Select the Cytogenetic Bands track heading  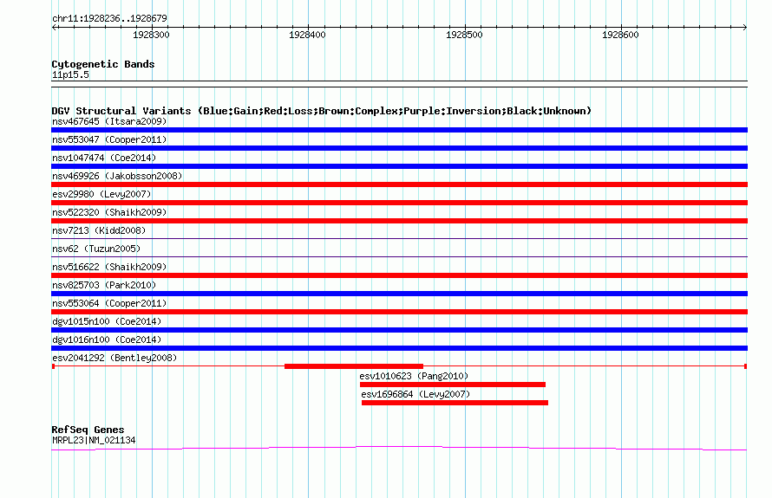103,64
